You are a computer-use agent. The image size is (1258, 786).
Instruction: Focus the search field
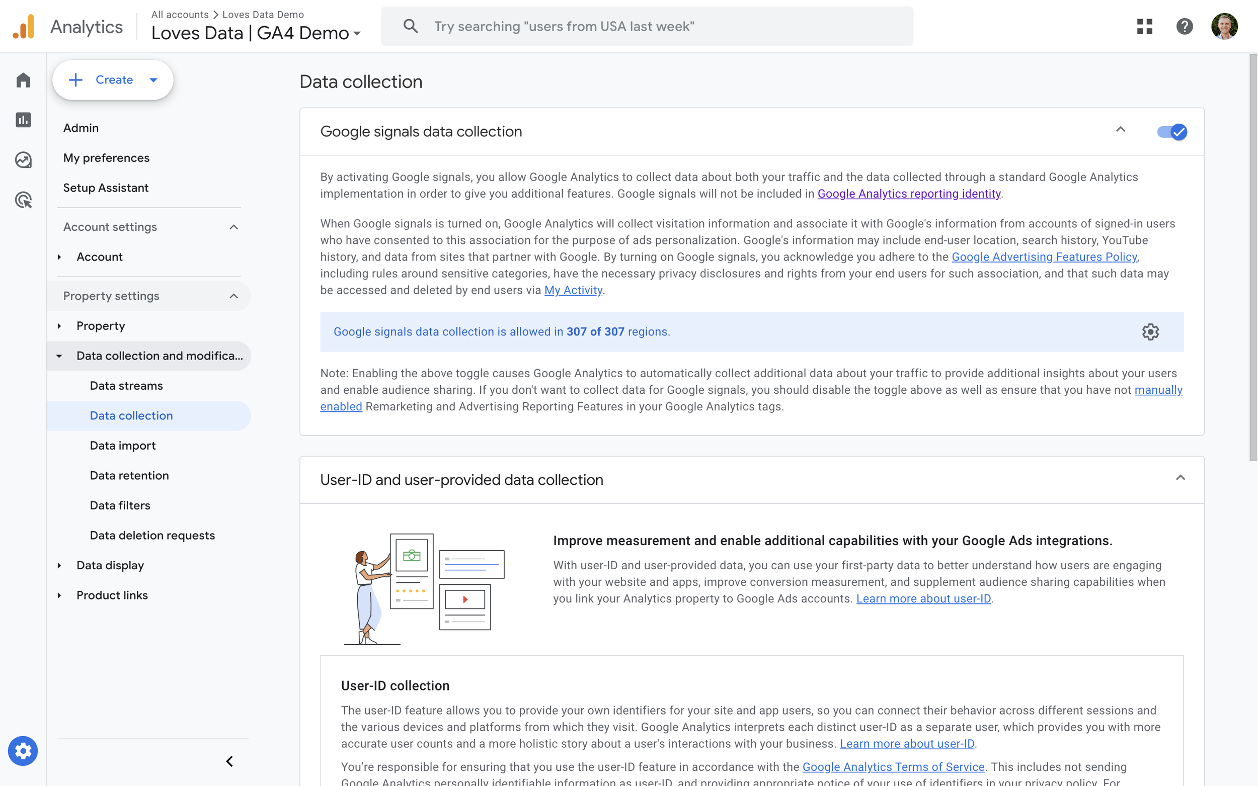[x=647, y=27]
